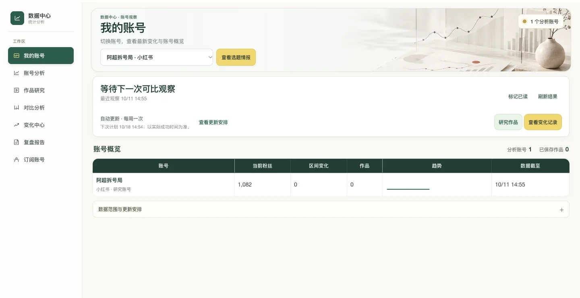Click the green 研究作品 button
The width and height of the screenshot is (580, 298).
(508, 122)
